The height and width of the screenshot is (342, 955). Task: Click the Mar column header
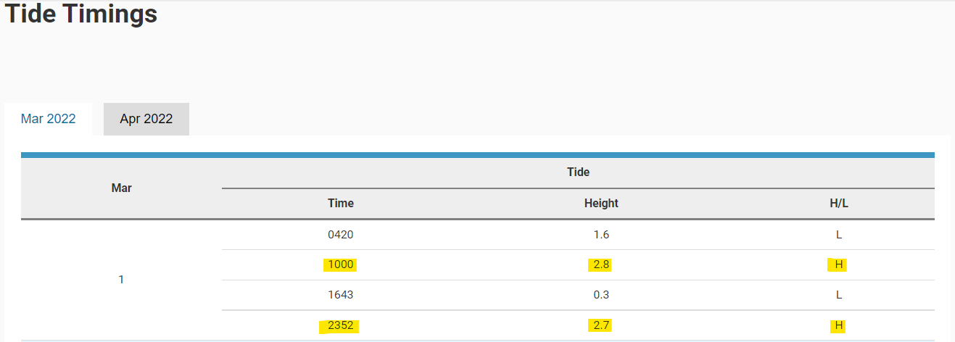tap(121, 188)
